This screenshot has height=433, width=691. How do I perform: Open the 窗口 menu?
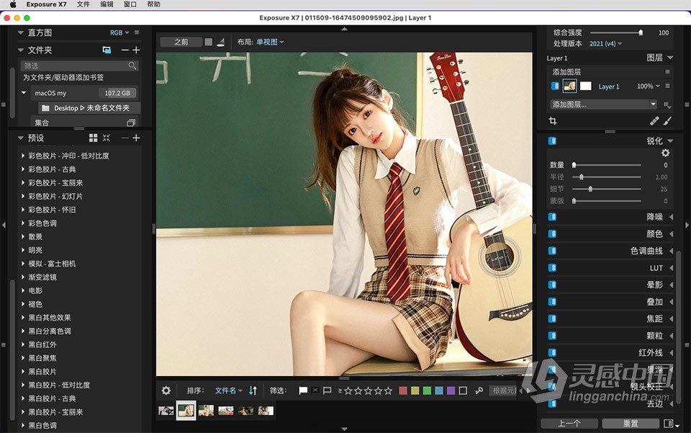tap(130, 4)
